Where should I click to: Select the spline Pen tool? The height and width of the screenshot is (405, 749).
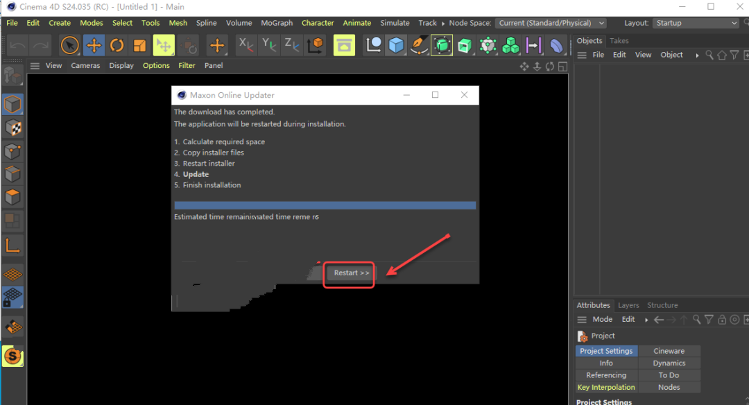419,46
